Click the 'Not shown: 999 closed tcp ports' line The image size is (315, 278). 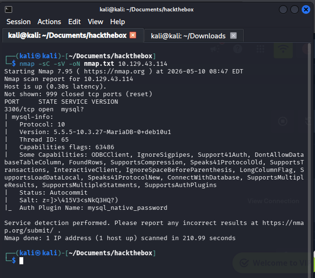pos(78,94)
